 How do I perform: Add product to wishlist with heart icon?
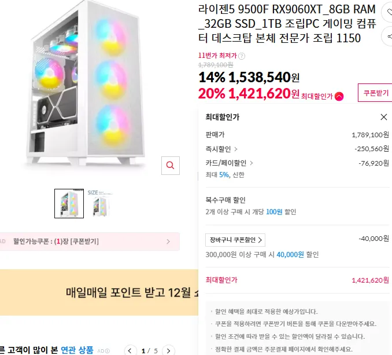click(x=387, y=12)
